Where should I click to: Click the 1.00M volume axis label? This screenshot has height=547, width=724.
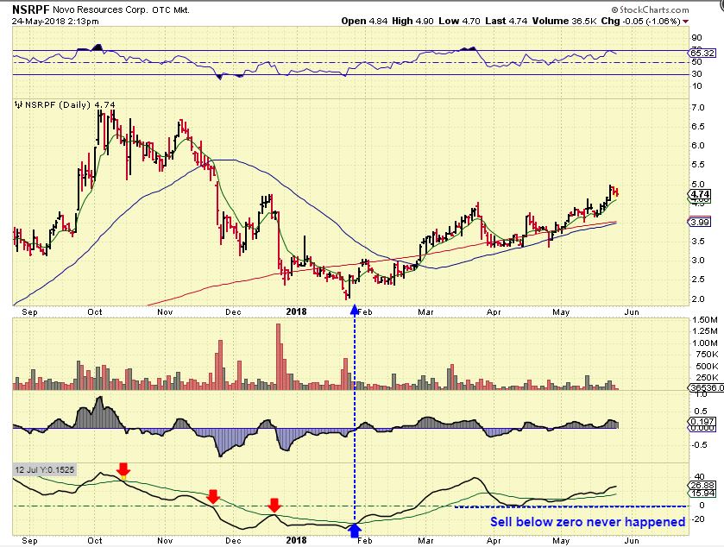tap(705, 343)
